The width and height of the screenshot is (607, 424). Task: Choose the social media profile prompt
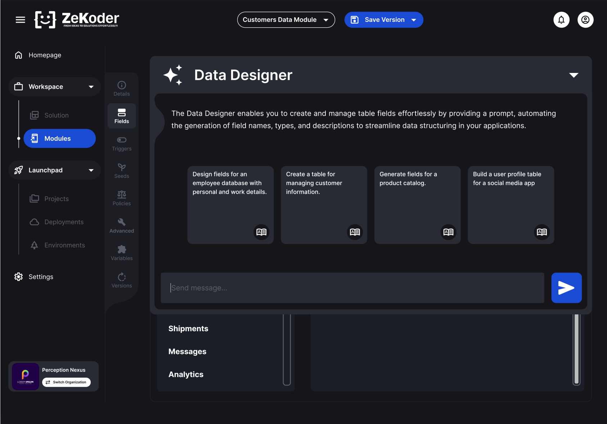tap(511, 205)
